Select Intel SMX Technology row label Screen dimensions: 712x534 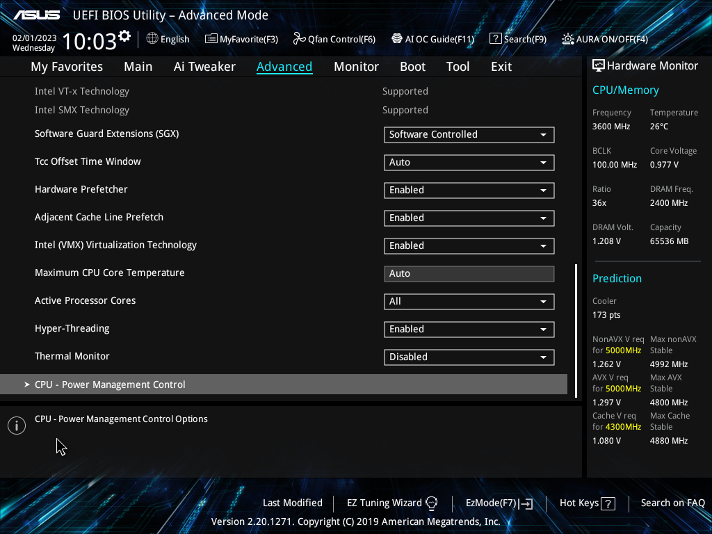point(82,111)
